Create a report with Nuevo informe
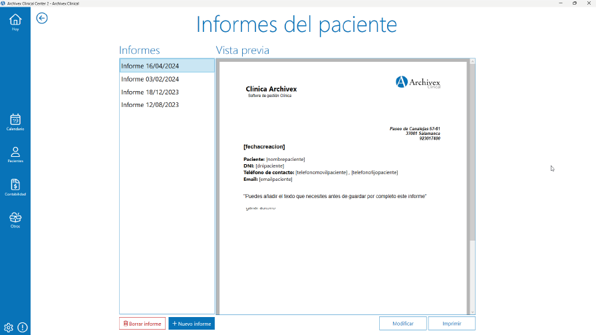 [x=192, y=324]
